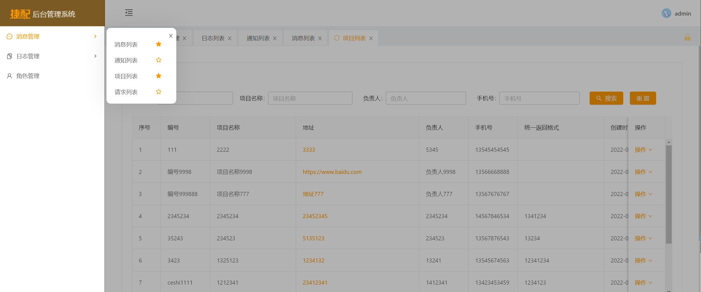Expand the 日志管理 submenu arrow
The width and height of the screenshot is (701, 292).
(95, 56)
